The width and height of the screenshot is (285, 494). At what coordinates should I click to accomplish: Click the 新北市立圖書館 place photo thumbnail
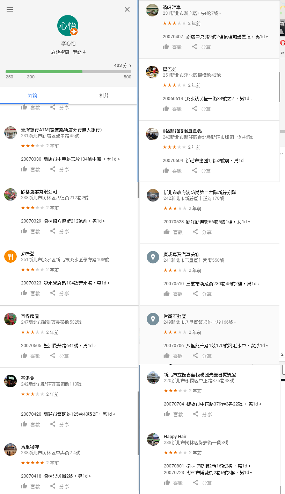[153, 377]
